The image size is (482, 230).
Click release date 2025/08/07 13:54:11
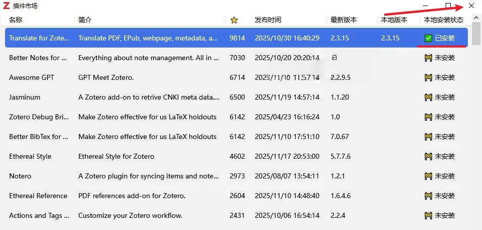click(287, 176)
